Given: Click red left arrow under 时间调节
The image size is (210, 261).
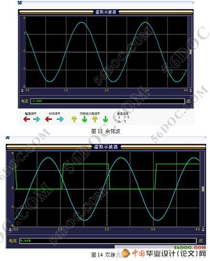Looking at the screenshot, I should coord(49,119).
